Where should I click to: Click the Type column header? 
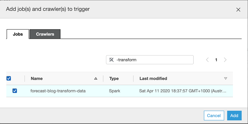pyautogui.click(x=114, y=79)
